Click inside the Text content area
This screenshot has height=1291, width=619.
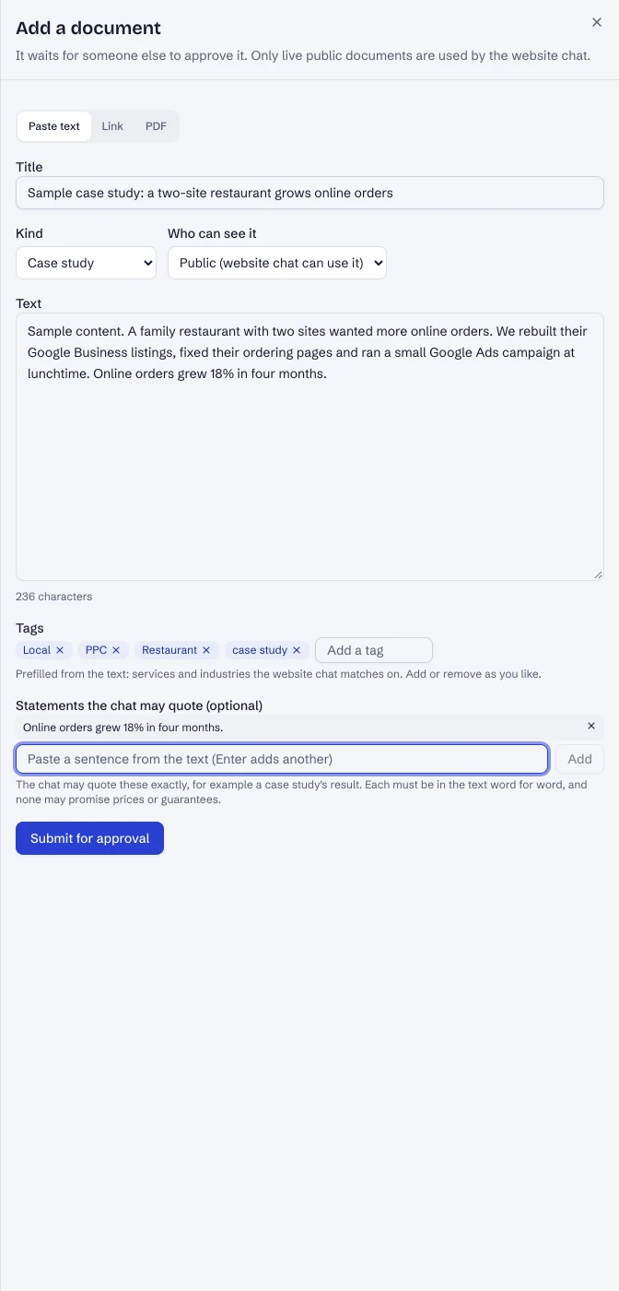coord(309,446)
